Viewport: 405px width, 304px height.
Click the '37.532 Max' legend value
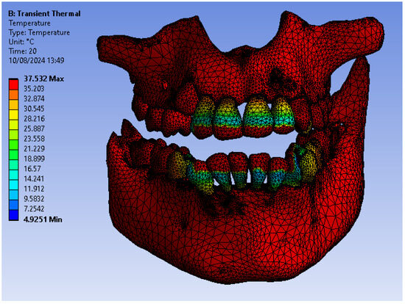tap(44, 79)
